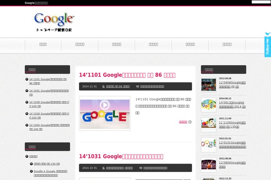This screenshot has width=271, height=180.
Task: Open the 12'0101Google post link
Action: (x=233, y=145)
